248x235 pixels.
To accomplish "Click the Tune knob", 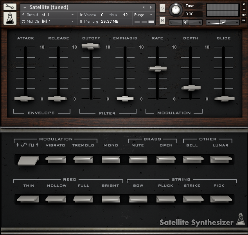I will (x=176, y=9).
